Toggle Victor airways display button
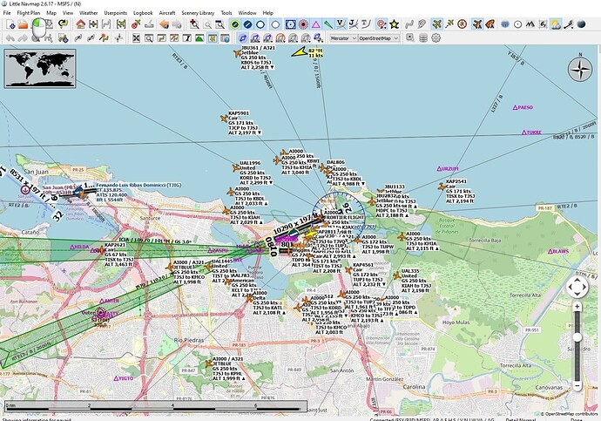The image size is (601, 421). pos(341,24)
